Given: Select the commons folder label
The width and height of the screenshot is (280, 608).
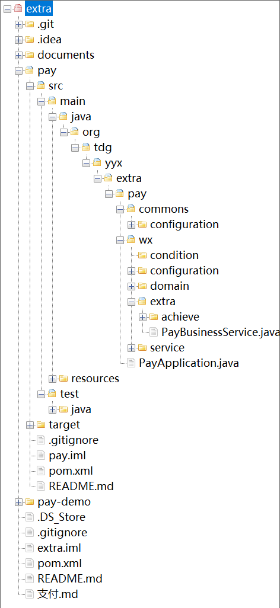Looking at the screenshot, I should (x=164, y=209).
